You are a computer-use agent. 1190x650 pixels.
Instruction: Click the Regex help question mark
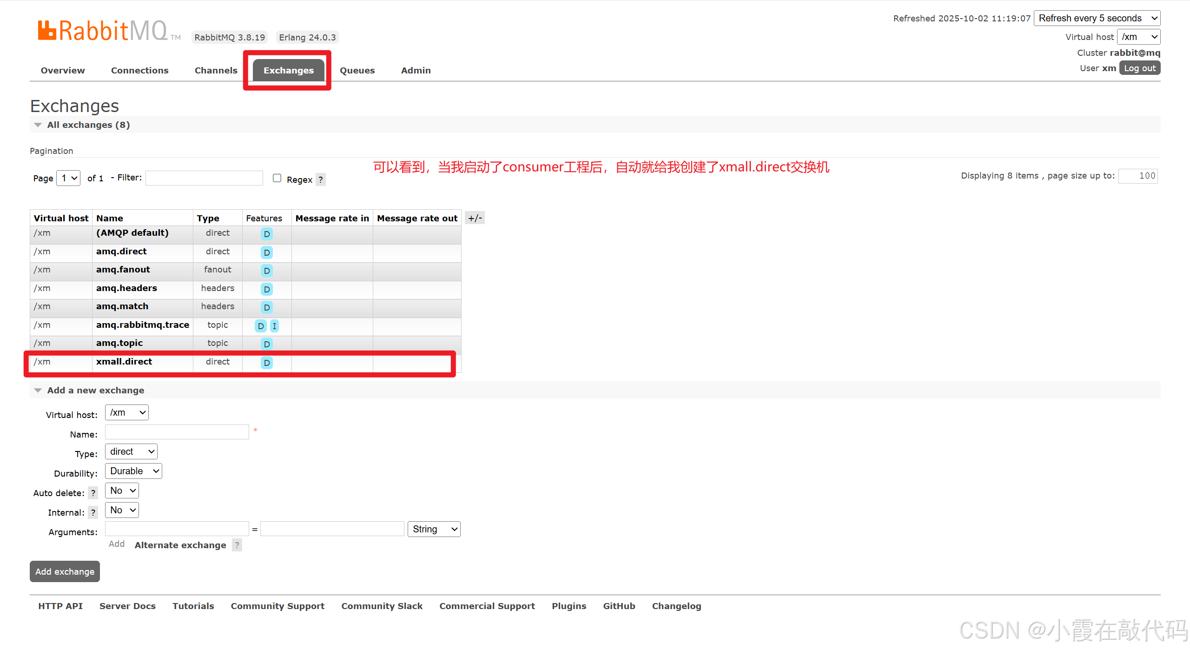coord(320,179)
